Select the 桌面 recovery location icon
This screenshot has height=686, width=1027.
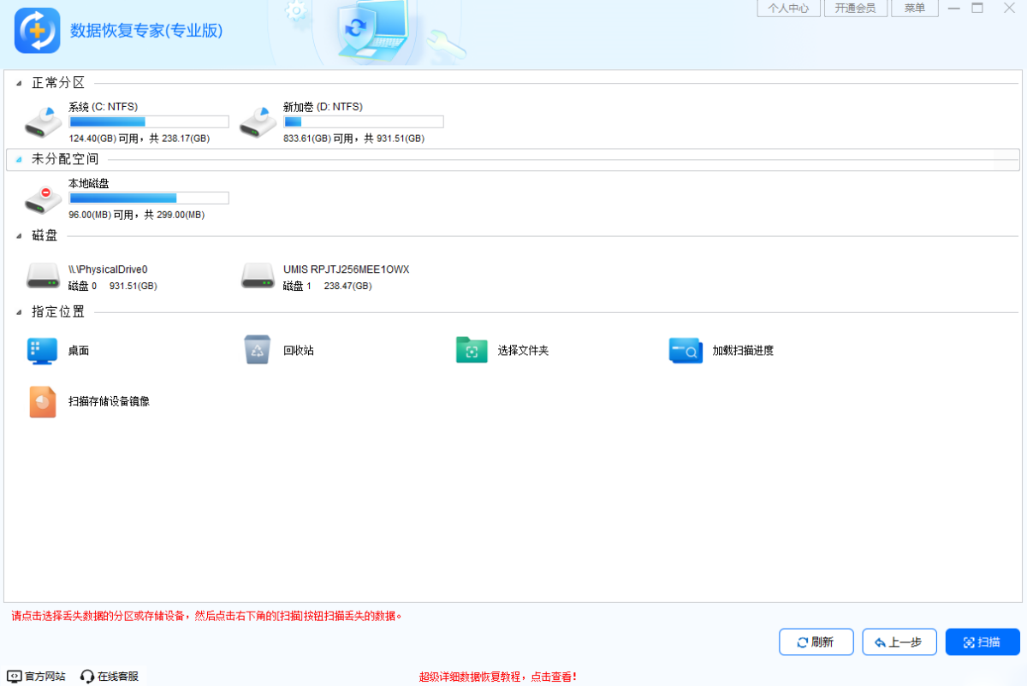pyautogui.click(x=41, y=351)
